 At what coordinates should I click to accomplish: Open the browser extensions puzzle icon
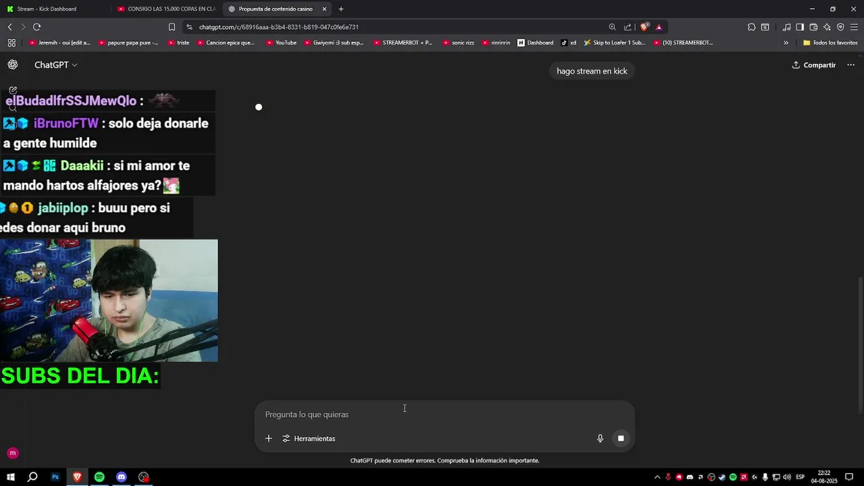[751, 27]
